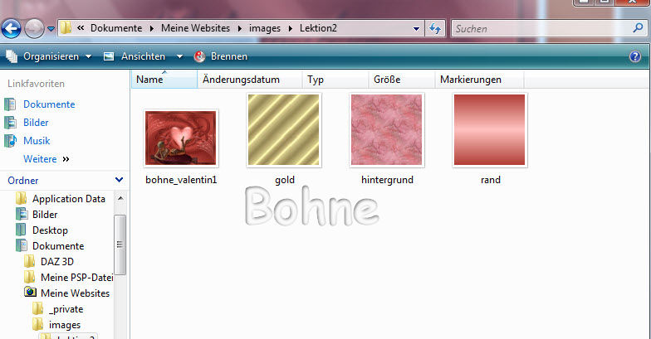651x339 pixels.
Task: Open Musik in favorite links
Action: click(x=36, y=141)
